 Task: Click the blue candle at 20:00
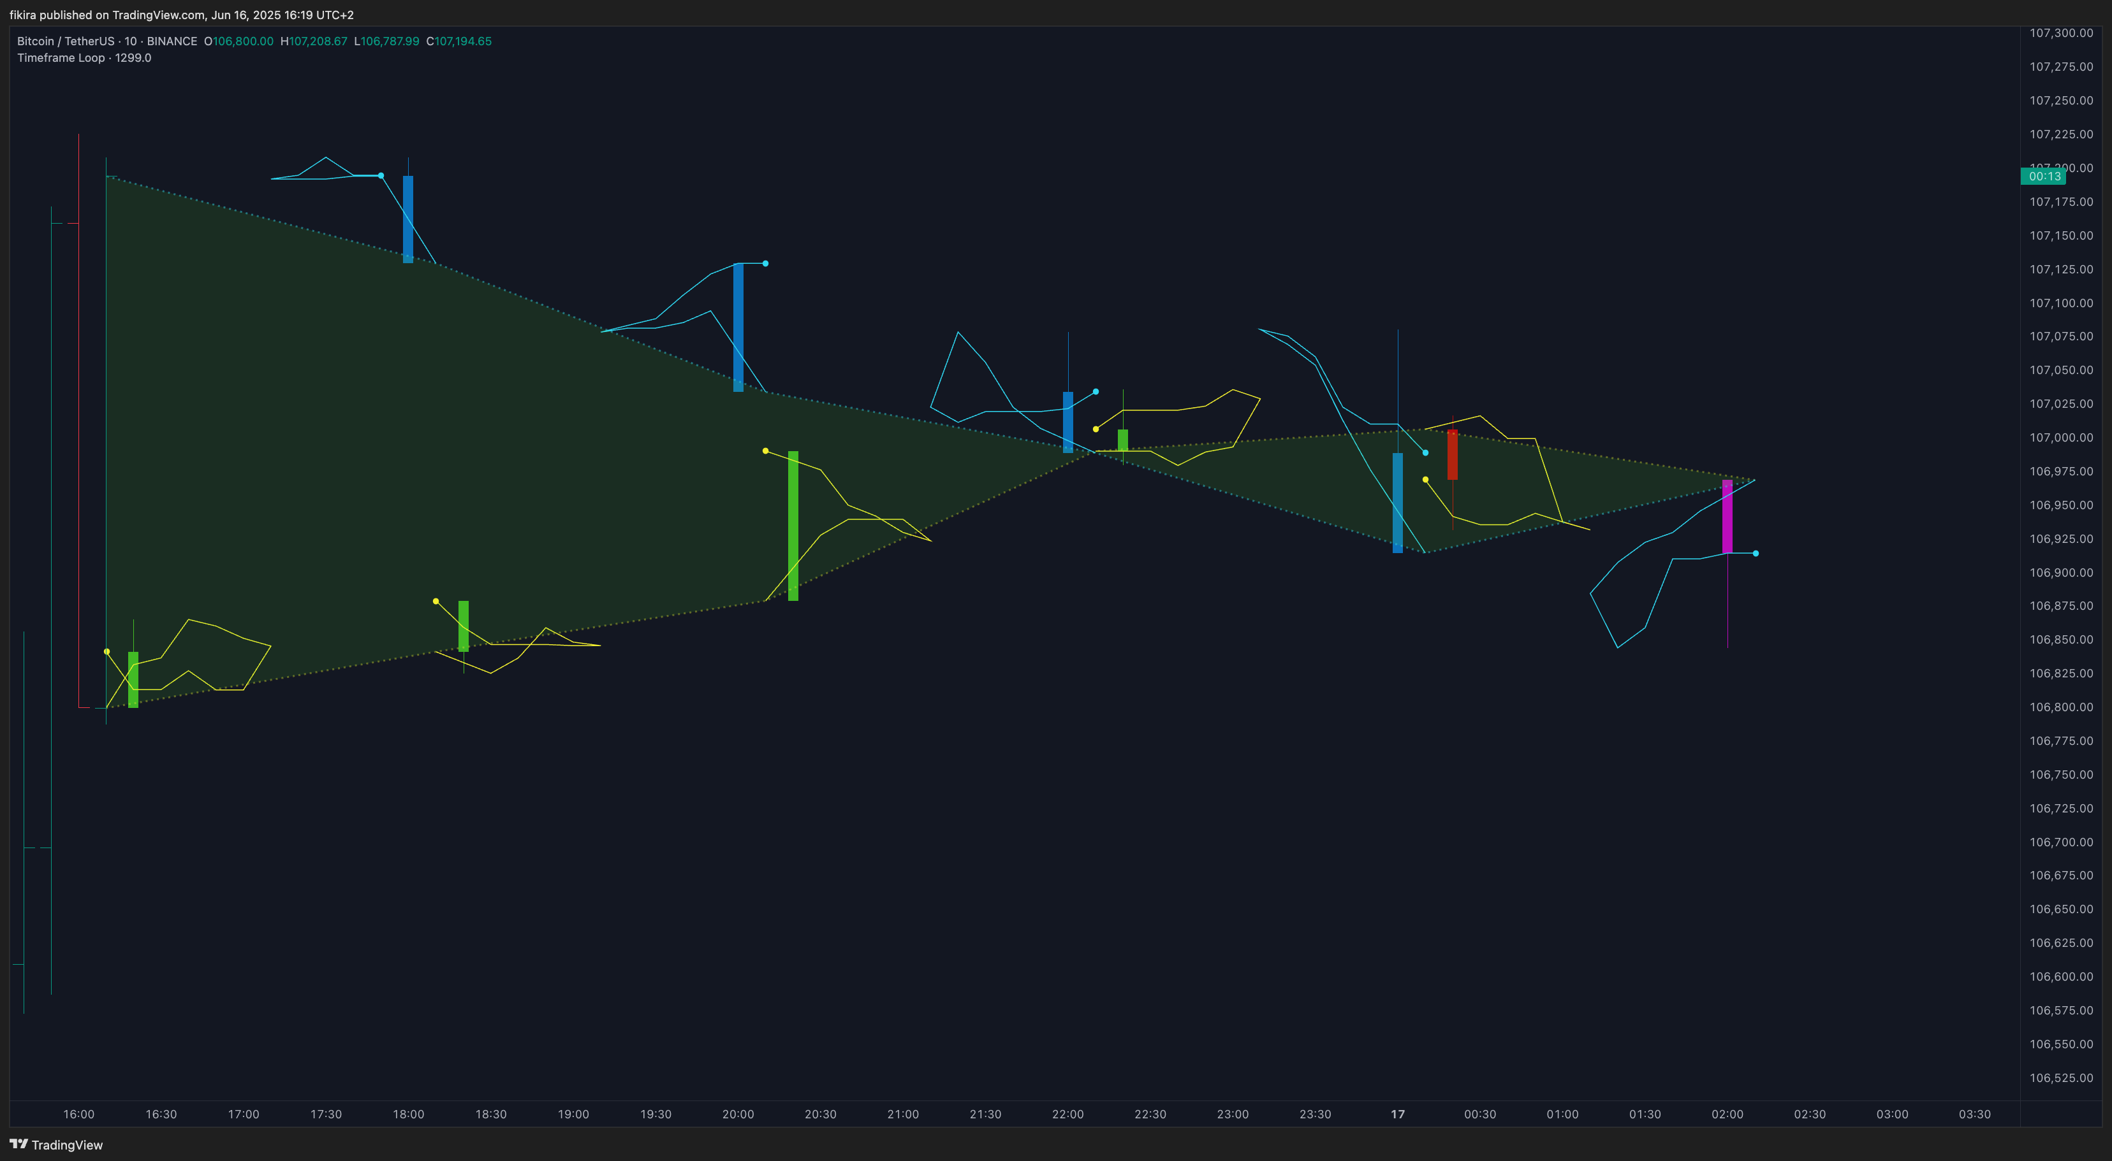click(738, 328)
